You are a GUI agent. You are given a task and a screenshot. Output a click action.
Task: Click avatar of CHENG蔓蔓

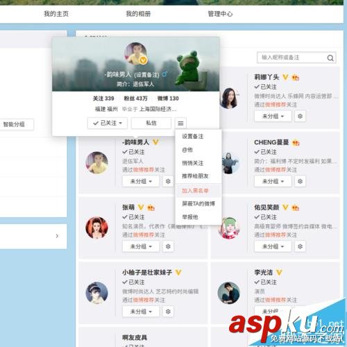click(x=229, y=163)
